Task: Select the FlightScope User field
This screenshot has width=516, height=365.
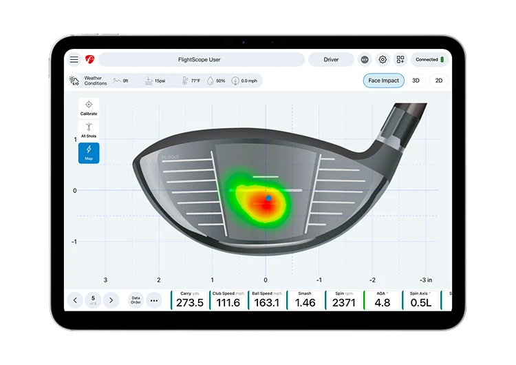Action: (202, 60)
